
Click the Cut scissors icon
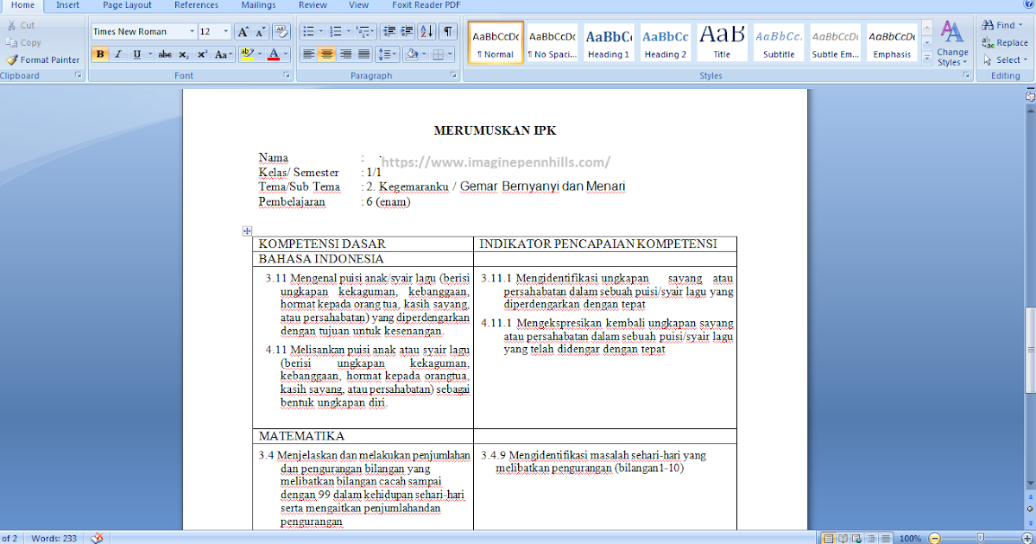11,25
